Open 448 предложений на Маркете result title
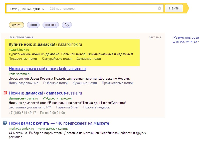Screen dimensions: 199x144 [59, 123]
